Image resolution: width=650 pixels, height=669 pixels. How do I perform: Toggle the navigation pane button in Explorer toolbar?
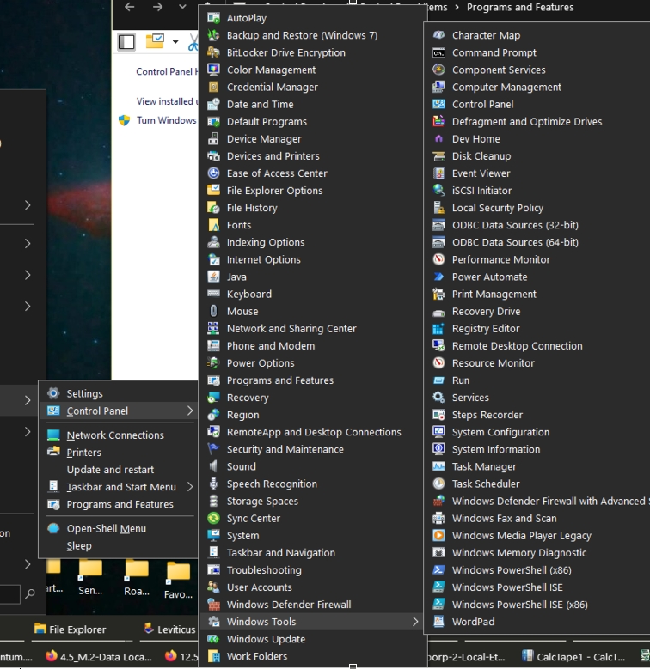[x=126, y=42]
